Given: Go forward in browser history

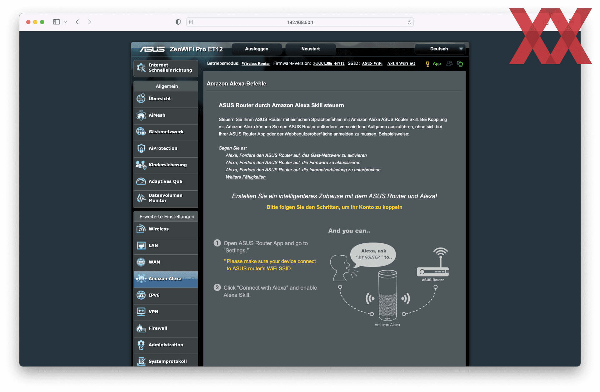Looking at the screenshot, I should (90, 22).
